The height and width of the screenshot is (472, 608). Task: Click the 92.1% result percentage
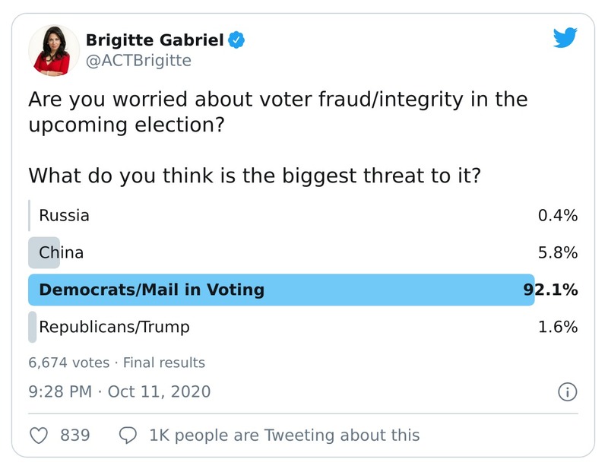pos(550,290)
